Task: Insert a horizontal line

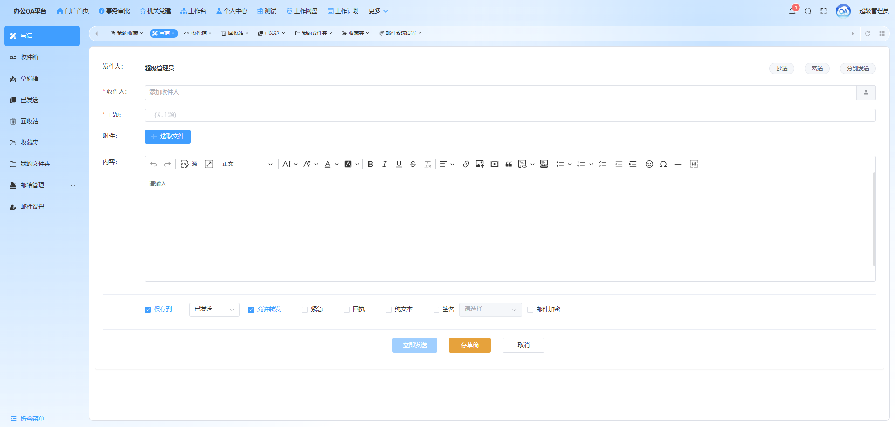Action: coord(678,164)
